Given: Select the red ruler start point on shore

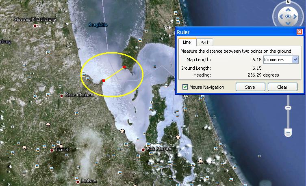Looking at the screenshot, I should point(104,81).
